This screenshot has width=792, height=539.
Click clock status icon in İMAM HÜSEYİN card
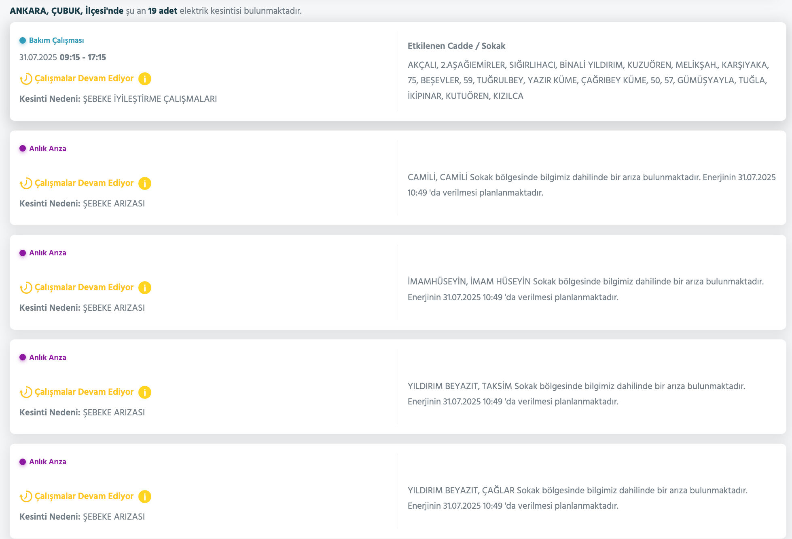26,288
